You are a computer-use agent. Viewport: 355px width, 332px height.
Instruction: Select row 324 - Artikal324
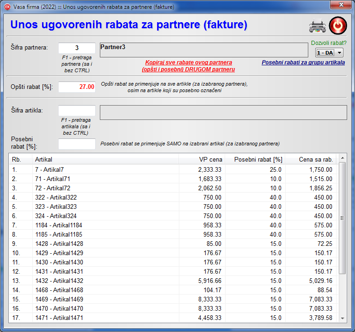(x=174, y=216)
